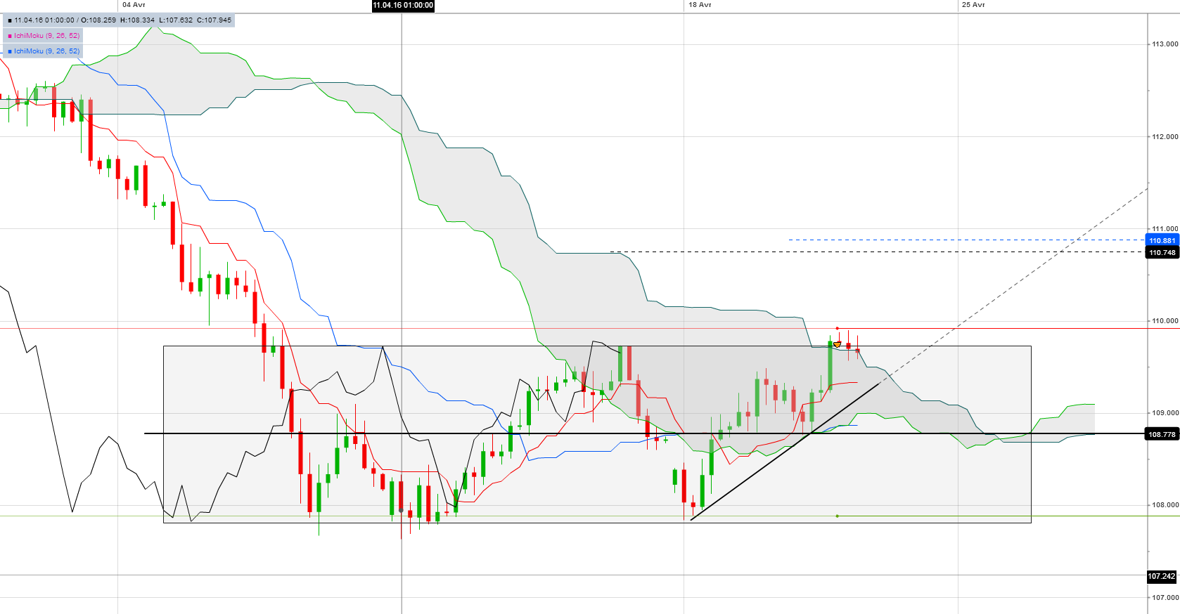This screenshot has height=614, width=1180.
Task: Click the red anchor dot above the candles
Action: tap(837, 328)
